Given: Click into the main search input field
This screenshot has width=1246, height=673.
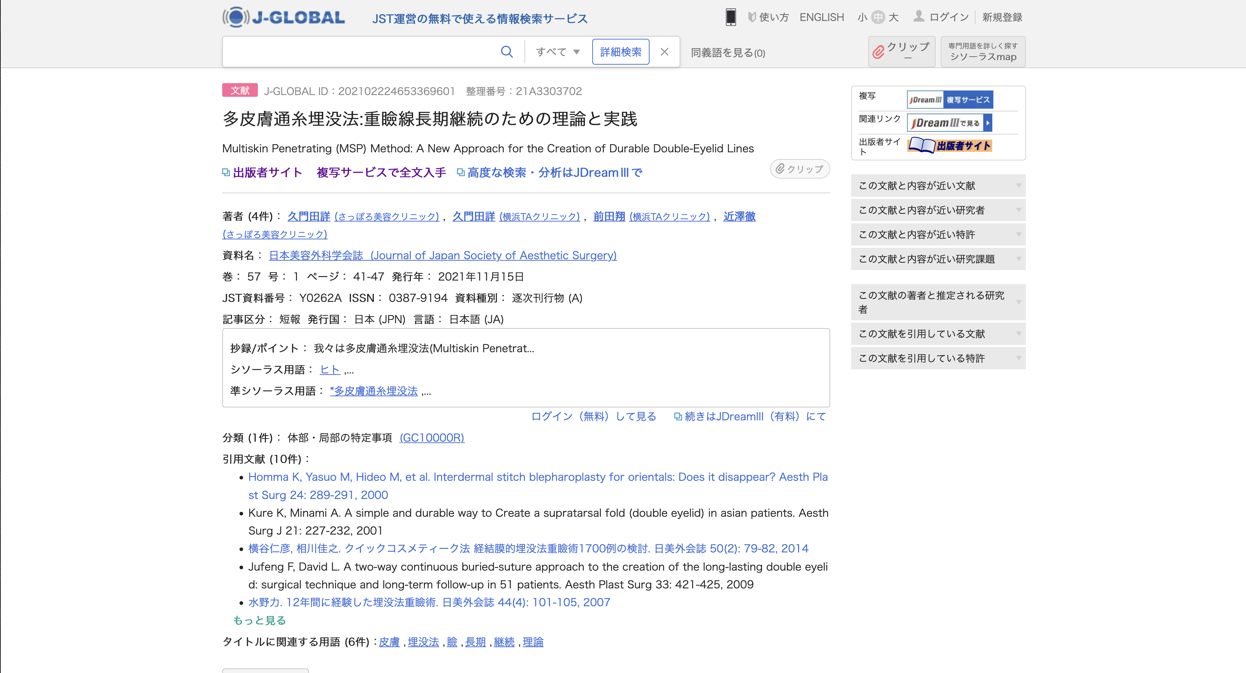Looking at the screenshot, I should [358, 52].
